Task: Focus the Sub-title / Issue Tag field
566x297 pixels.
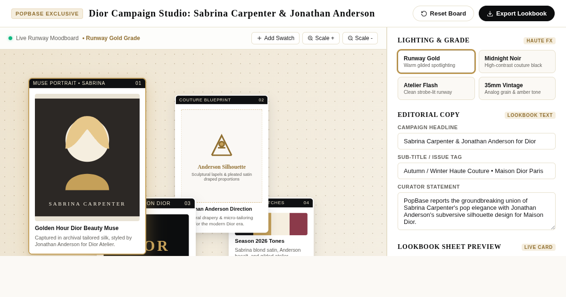Action: pos(476,171)
